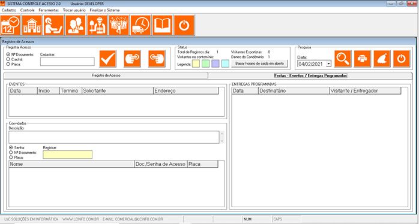Viewport: 419px width, 224px height.
Task: Print records with the printer icon
Action: (363, 59)
